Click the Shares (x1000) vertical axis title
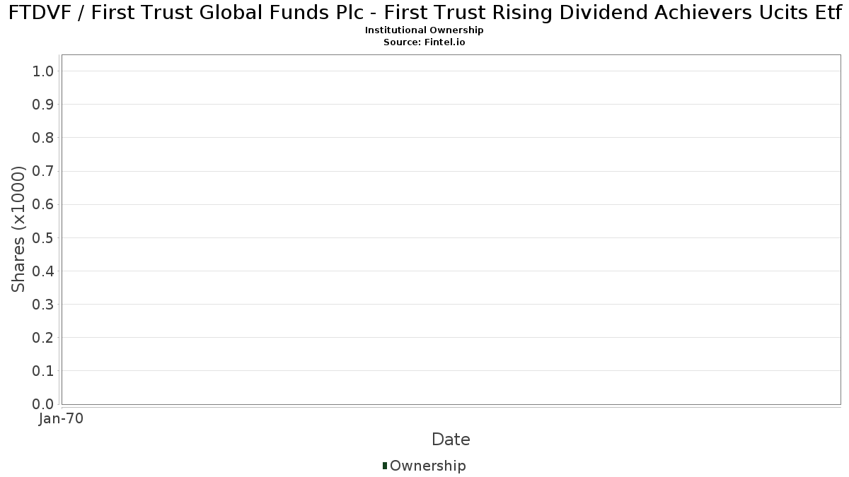Viewport: 849px width, 477px height. pyautogui.click(x=18, y=229)
